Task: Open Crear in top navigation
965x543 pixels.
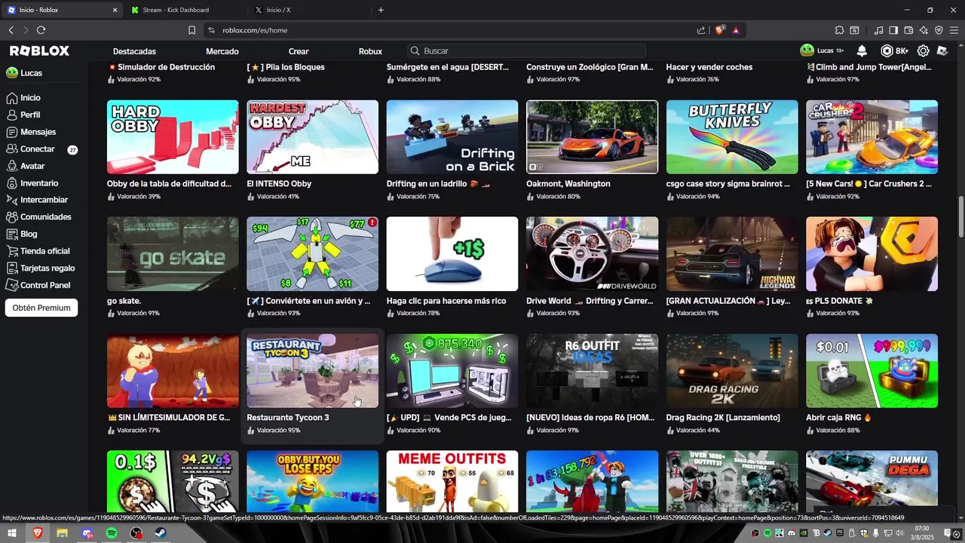Action: 299,51
